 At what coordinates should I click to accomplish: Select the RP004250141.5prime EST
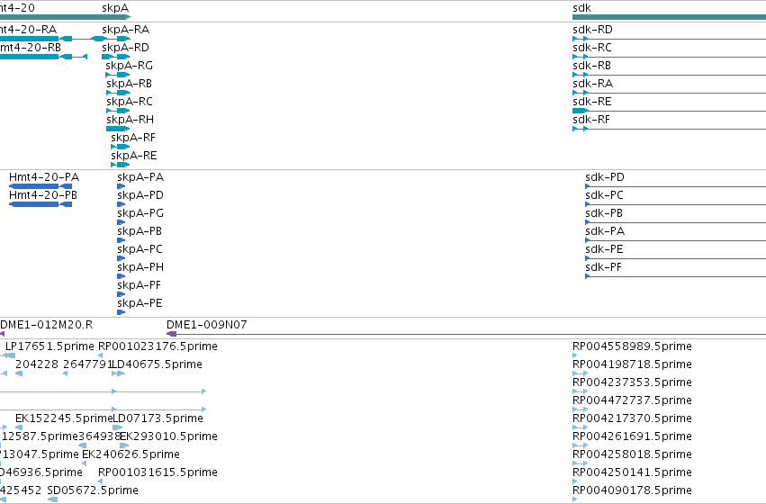(x=575, y=481)
